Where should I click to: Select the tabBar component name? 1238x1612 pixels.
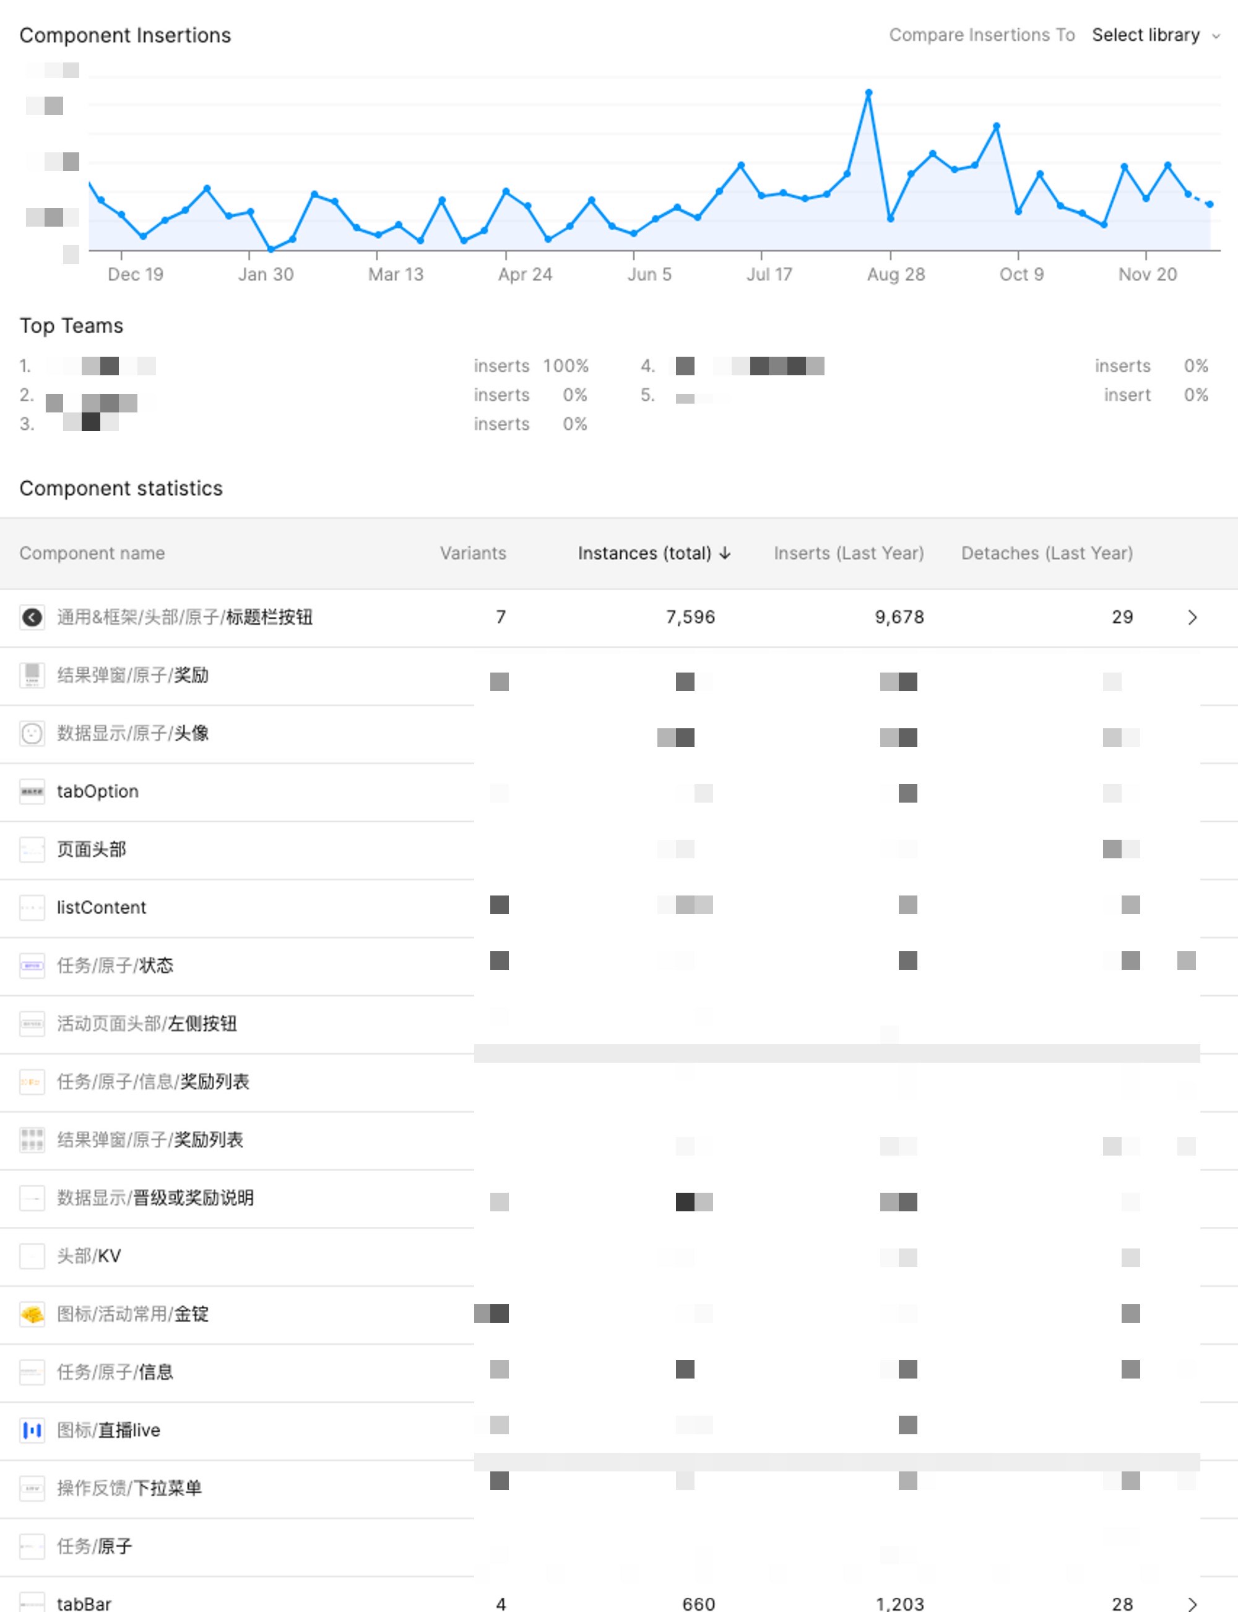coord(84,1604)
